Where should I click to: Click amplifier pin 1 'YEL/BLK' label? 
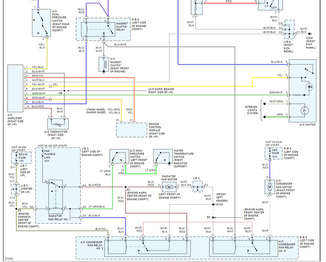coord(38,67)
